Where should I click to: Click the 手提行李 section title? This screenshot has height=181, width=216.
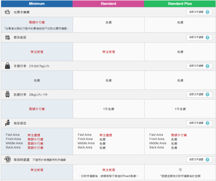[x=20, y=66]
